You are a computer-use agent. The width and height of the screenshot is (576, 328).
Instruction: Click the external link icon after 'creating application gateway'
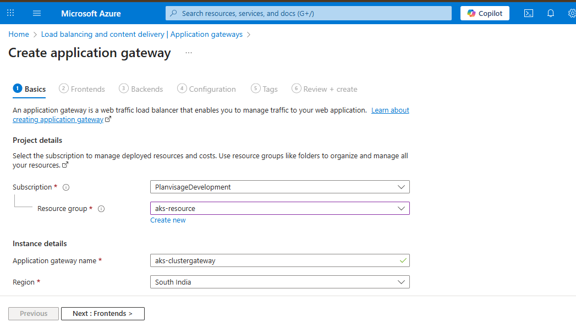(x=109, y=119)
